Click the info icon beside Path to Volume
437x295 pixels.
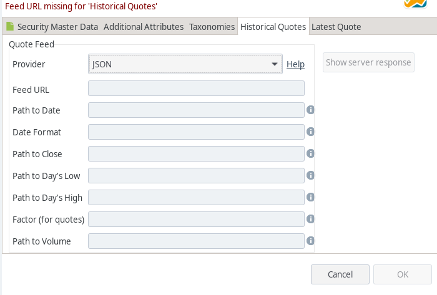pyautogui.click(x=310, y=241)
